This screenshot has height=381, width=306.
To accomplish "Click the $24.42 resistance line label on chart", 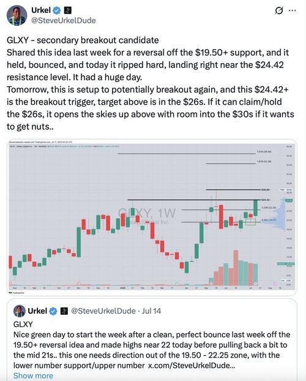I will [x=266, y=200].
